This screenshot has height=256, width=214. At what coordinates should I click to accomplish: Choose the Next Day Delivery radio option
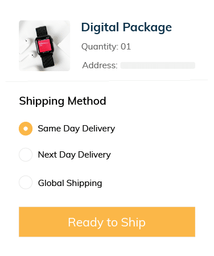(x=26, y=155)
